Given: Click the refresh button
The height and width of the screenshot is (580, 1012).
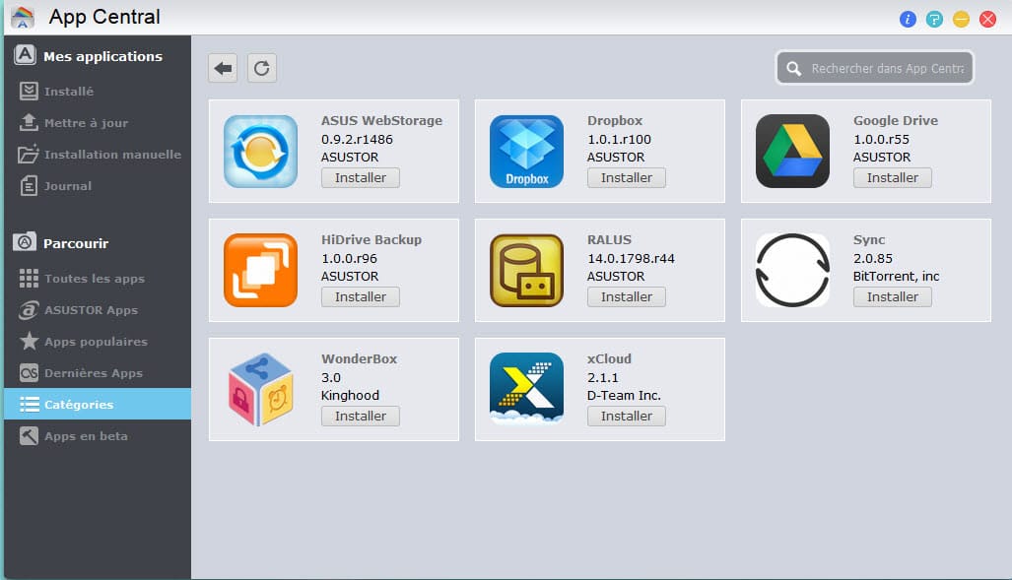Looking at the screenshot, I should click(x=261, y=68).
